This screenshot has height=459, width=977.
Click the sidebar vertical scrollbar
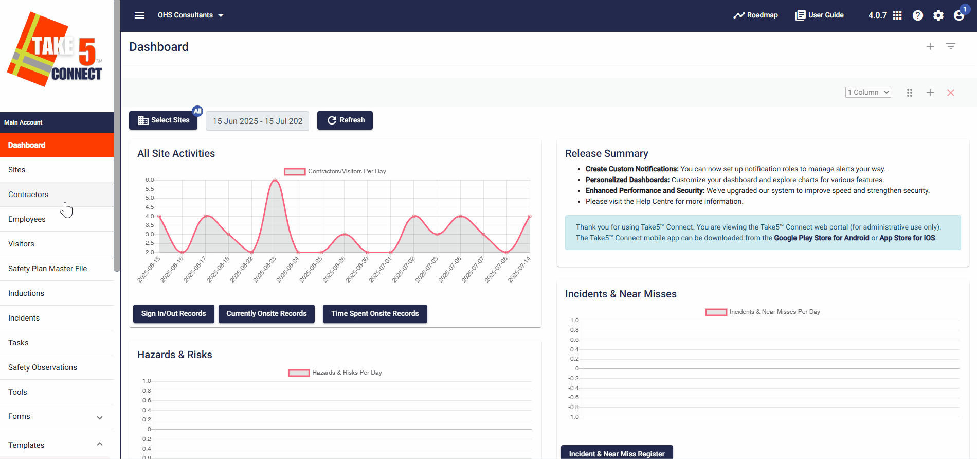[117, 135]
